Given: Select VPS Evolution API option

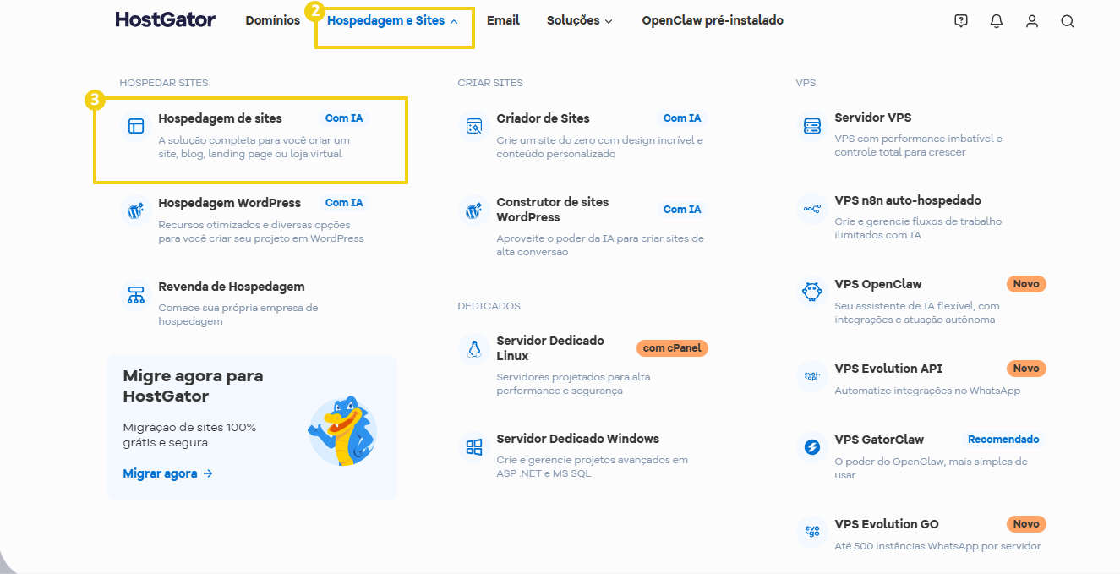Looking at the screenshot, I should pos(888,369).
